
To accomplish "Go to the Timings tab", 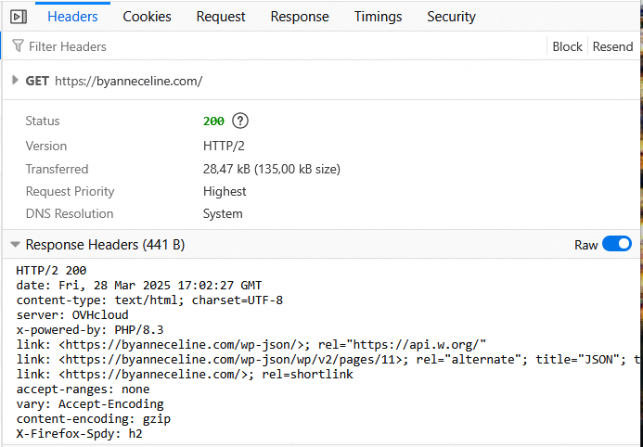I will click(378, 17).
